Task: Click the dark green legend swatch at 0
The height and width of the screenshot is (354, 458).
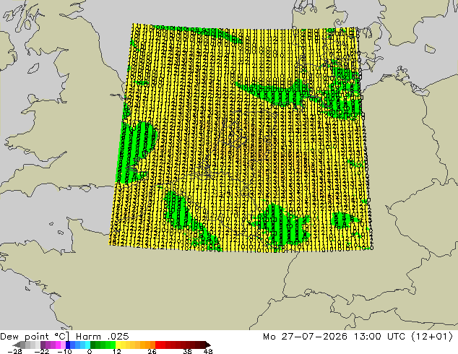Action: click(93, 345)
